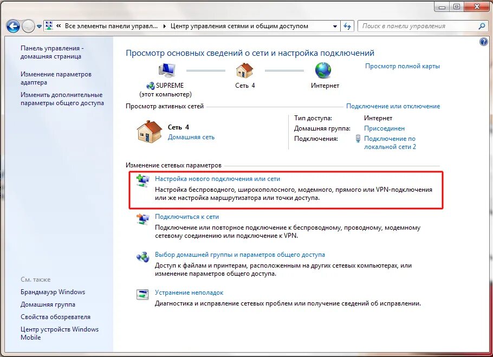493x357 pixels.
Task: Click the 'Подключиться к сети' icon
Action: (142, 219)
